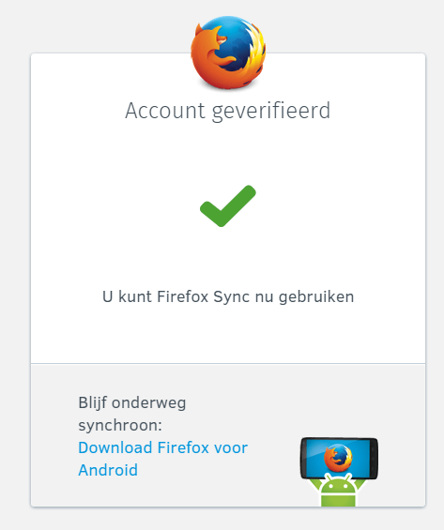444x530 pixels.
Task: Click the word "gebruiken" in the message
Action: (x=316, y=297)
